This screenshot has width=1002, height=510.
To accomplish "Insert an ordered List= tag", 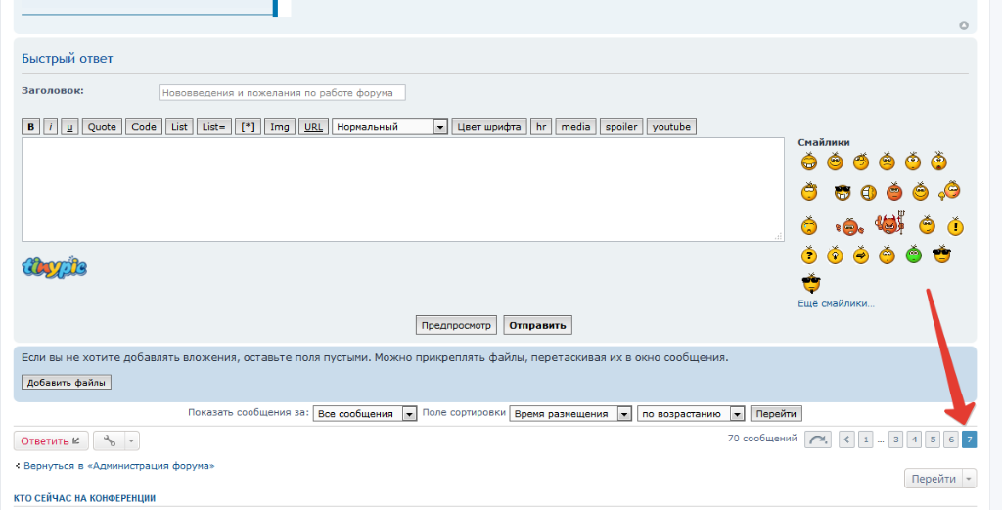I will (x=214, y=127).
